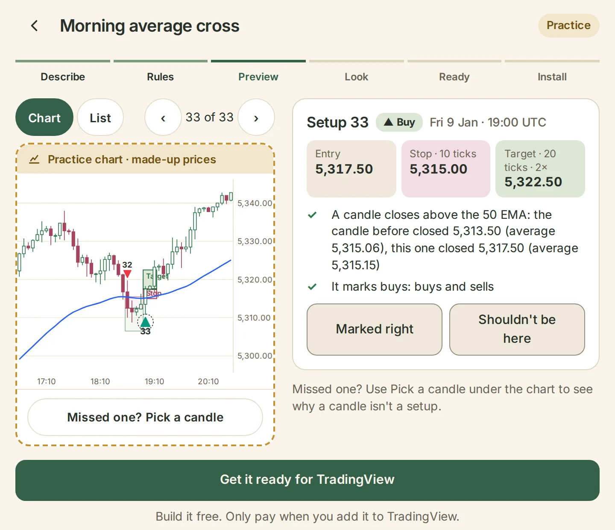Click the Stop box on the chart
The height and width of the screenshot is (530, 615).
click(150, 294)
